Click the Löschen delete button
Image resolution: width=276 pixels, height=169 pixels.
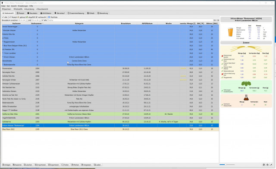(x=28, y=165)
